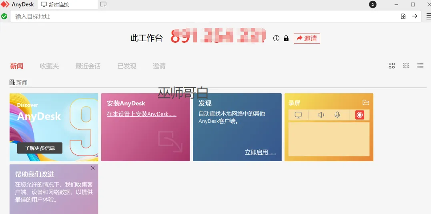Toggle speaker audio in 录屏 card
The image size is (431, 214).
point(321,115)
